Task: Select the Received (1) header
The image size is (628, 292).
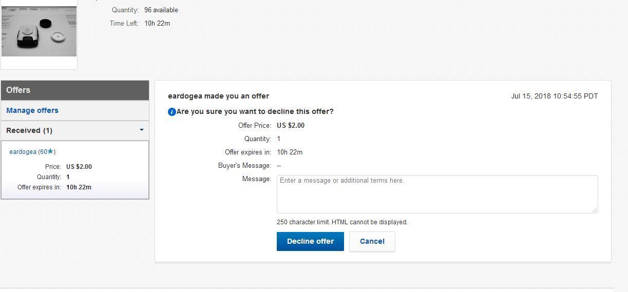Action: [29, 130]
